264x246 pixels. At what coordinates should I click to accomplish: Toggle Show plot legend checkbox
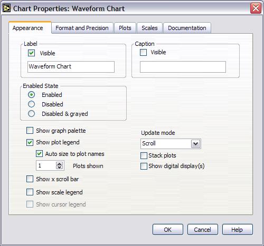click(30, 142)
